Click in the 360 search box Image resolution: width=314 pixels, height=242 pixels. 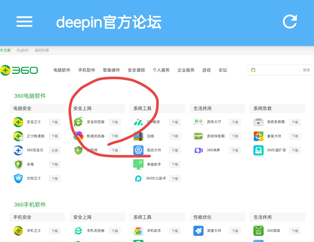(277, 70)
